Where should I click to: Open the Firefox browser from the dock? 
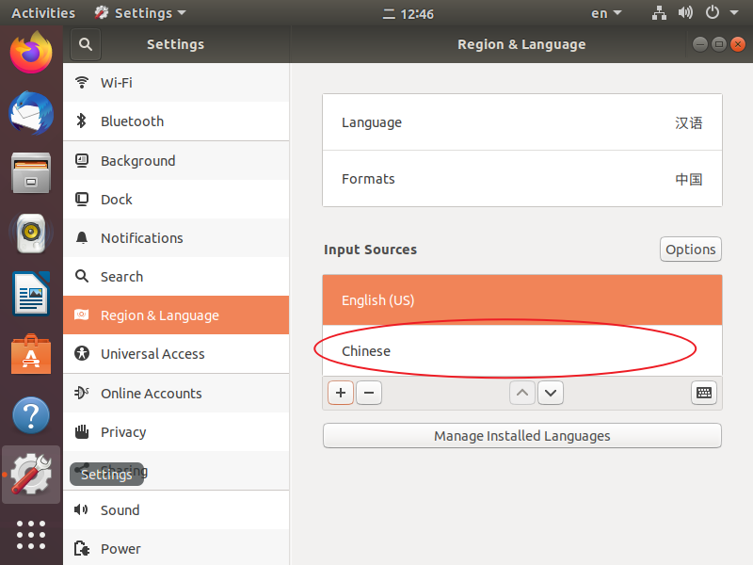click(31, 52)
